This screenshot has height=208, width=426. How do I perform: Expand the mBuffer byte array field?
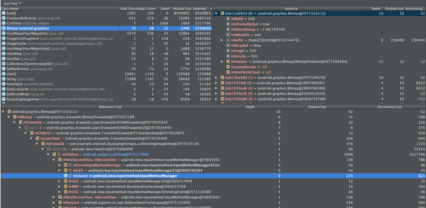(x=222, y=40)
